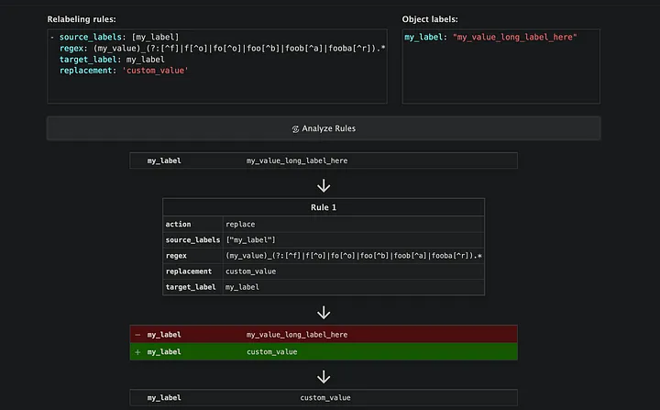Image resolution: width=660 pixels, height=410 pixels.
Task: Click the target_label line in rules editor
Action: pyautogui.click(x=112, y=60)
